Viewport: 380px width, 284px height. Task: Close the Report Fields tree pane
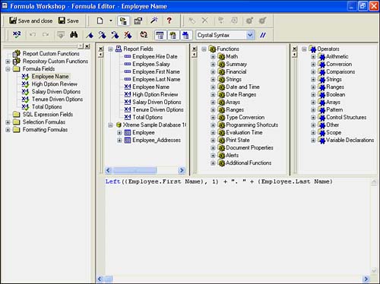[x=101, y=49]
